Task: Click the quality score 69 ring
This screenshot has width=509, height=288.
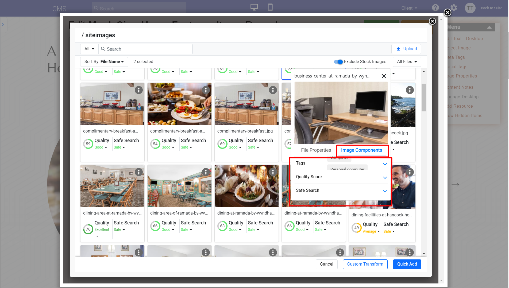Action: pos(222,144)
